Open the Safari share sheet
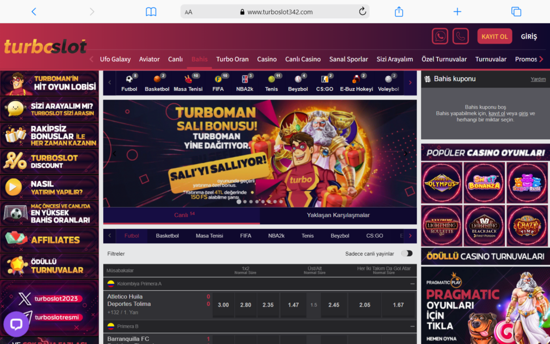The width and height of the screenshot is (550, 344). coord(399,12)
